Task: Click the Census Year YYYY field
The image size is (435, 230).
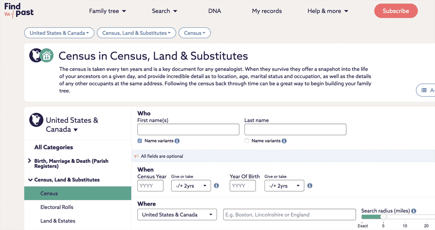Action: [151, 186]
